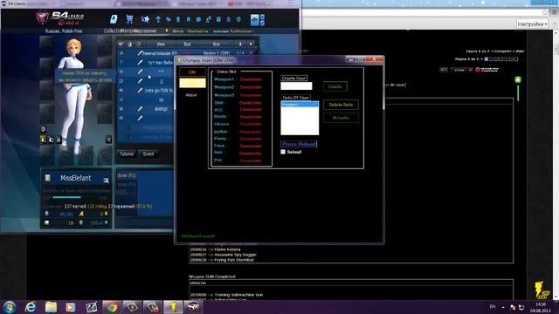
Task: Click the pencil icon on room 7 row
Action: [140, 62]
